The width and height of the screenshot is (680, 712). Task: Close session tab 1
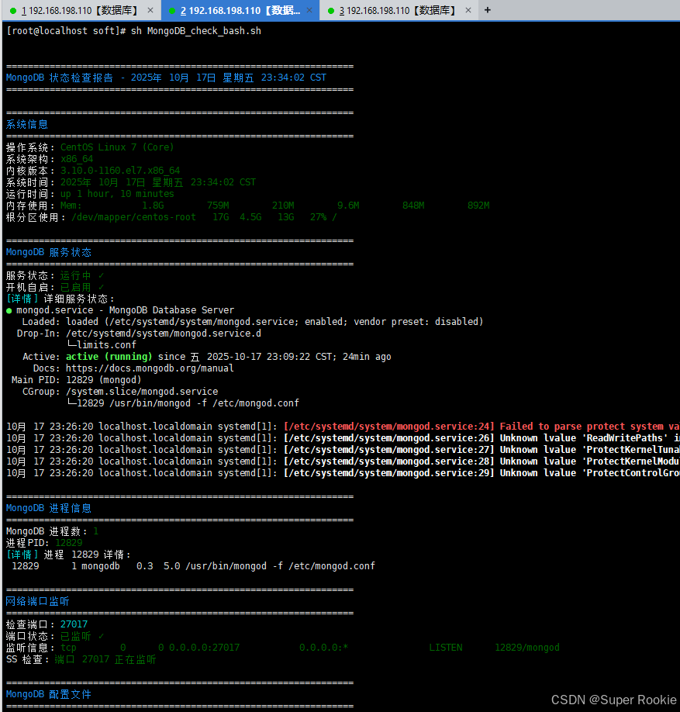click(150, 10)
